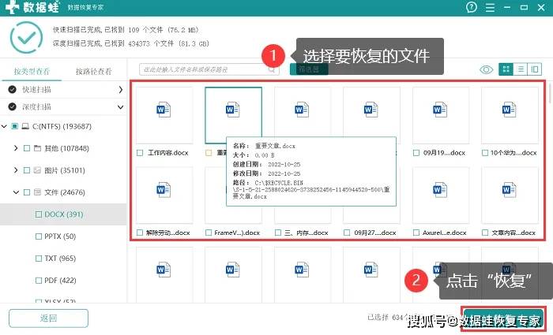
Task: Select the PPTX (50) tree label
Action: tap(60, 236)
